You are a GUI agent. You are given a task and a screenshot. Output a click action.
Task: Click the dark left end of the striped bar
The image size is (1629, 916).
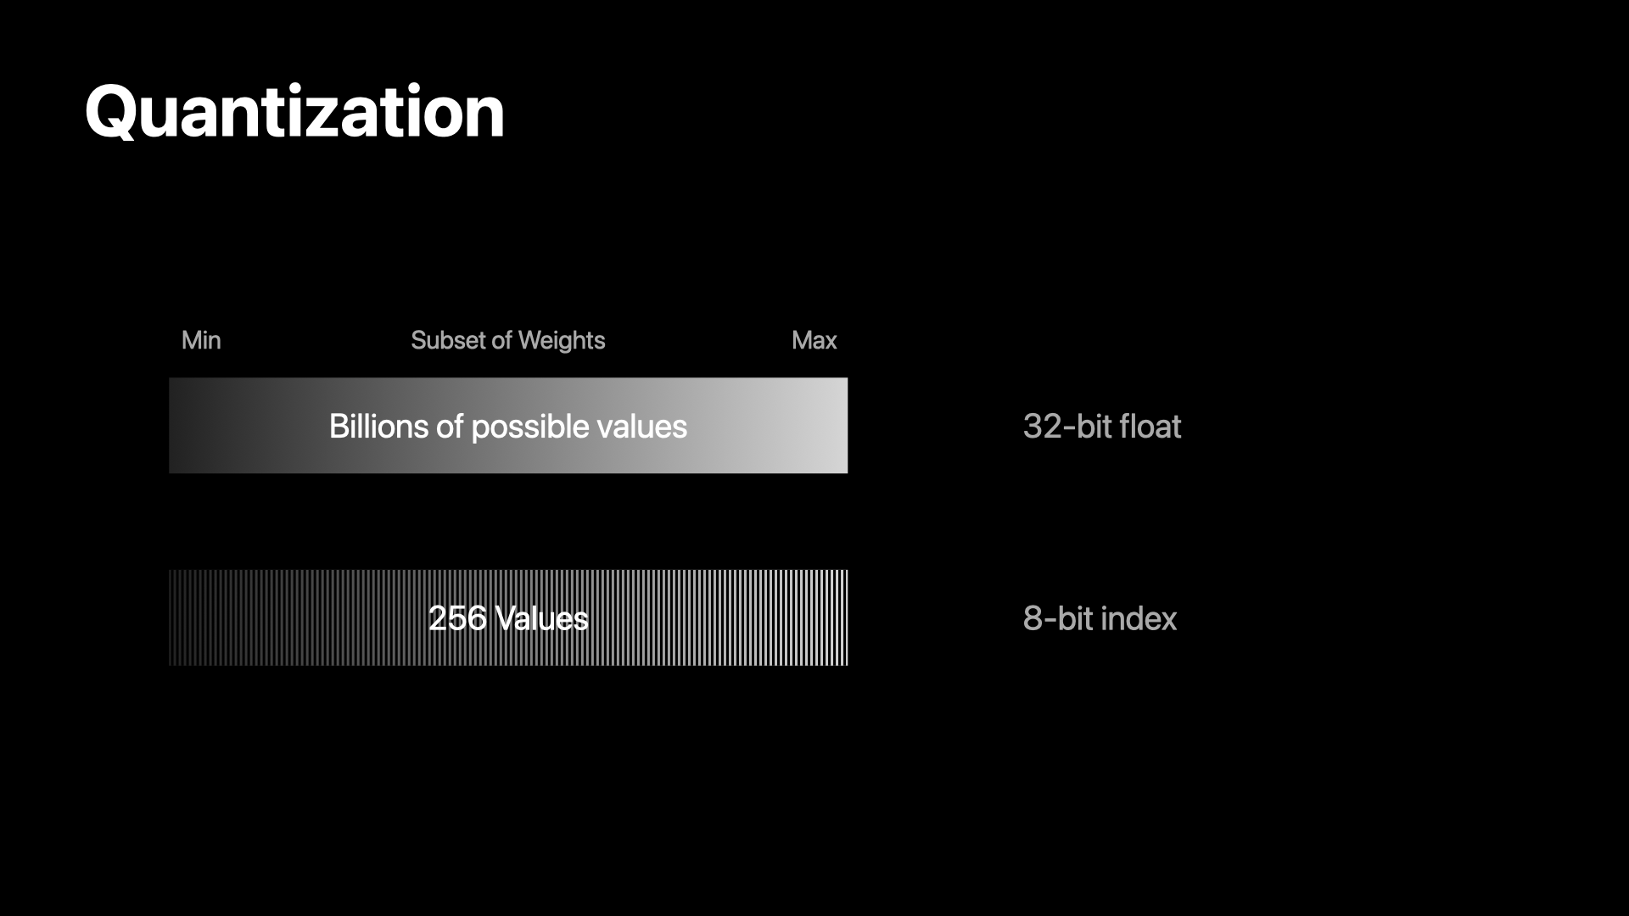182,617
